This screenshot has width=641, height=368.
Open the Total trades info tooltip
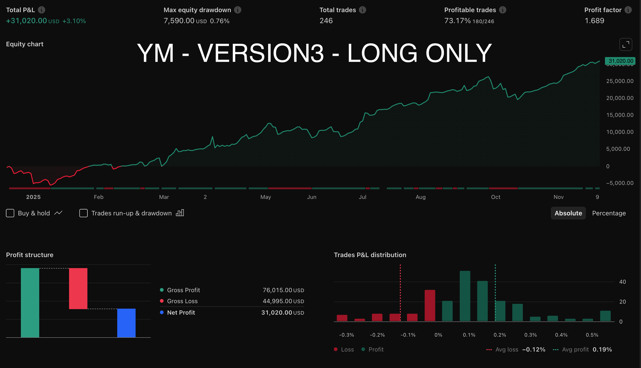[x=362, y=10]
